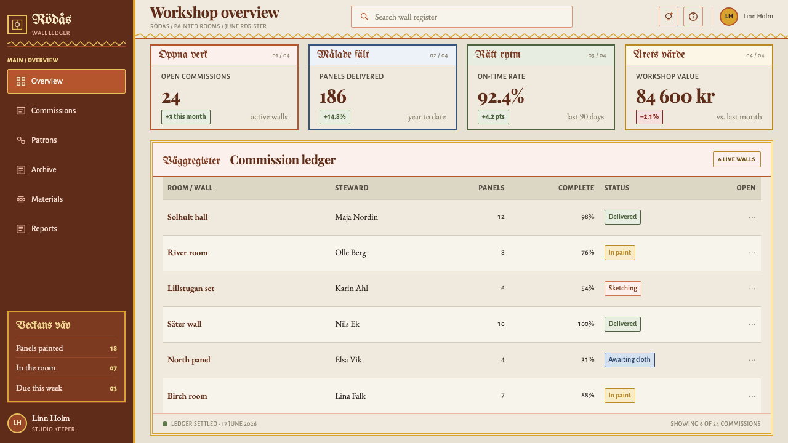
Task: Select steward Karin Ahl
Action: coord(352,289)
